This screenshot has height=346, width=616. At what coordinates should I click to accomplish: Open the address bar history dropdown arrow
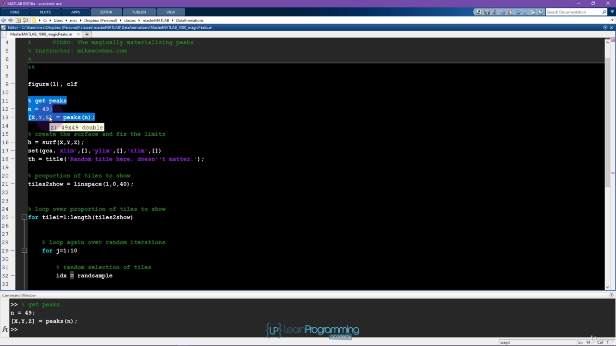coord(612,20)
